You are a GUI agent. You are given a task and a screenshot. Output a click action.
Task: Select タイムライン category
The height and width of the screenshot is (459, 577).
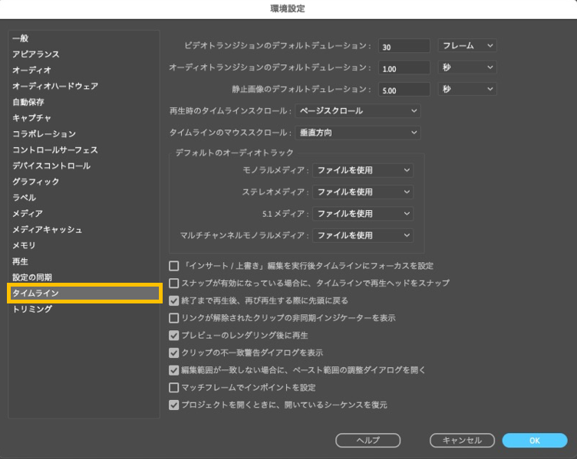tap(84, 293)
